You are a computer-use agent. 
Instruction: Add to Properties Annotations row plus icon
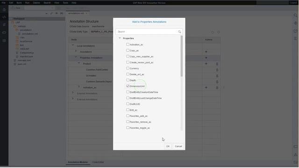pos(206,58)
